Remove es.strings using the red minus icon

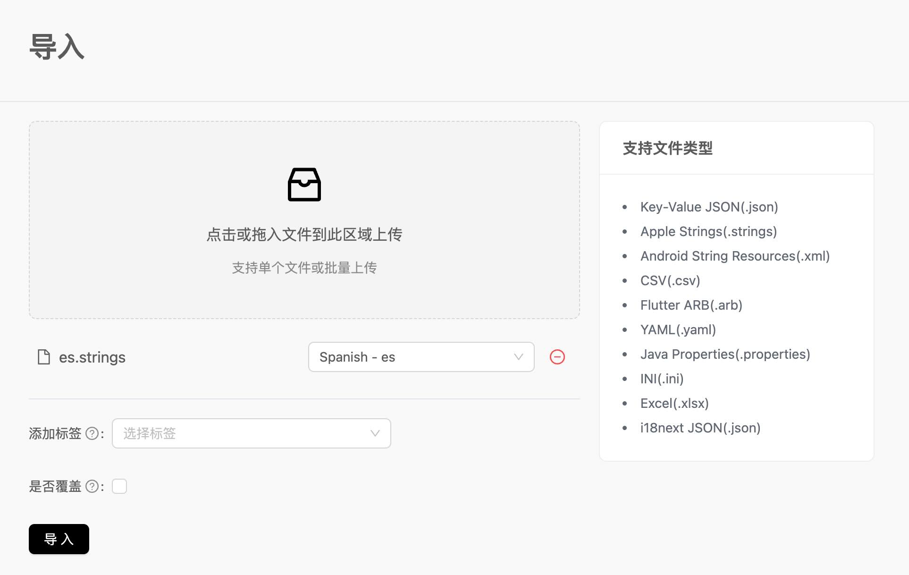tap(557, 357)
